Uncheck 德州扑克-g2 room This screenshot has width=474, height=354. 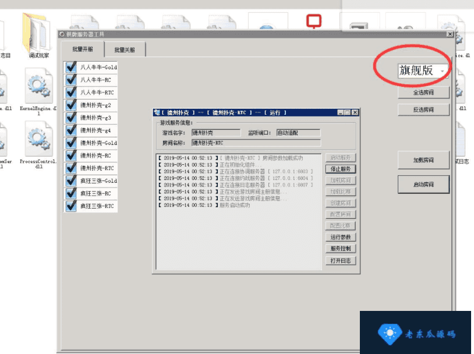(71, 105)
